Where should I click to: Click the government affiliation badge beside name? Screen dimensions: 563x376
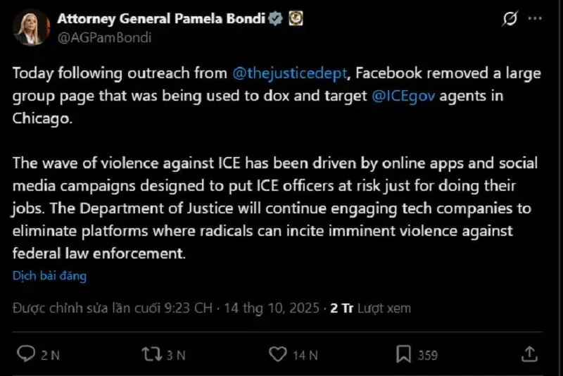pos(296,19)
